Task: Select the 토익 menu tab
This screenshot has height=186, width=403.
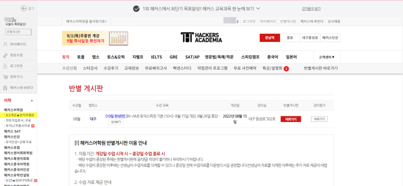Action: pos(66,57)
